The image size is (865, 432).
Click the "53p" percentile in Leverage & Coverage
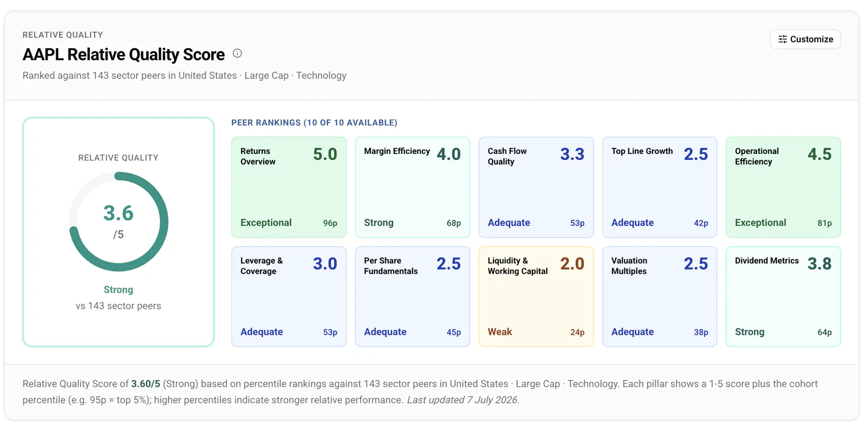coord(330,332)
